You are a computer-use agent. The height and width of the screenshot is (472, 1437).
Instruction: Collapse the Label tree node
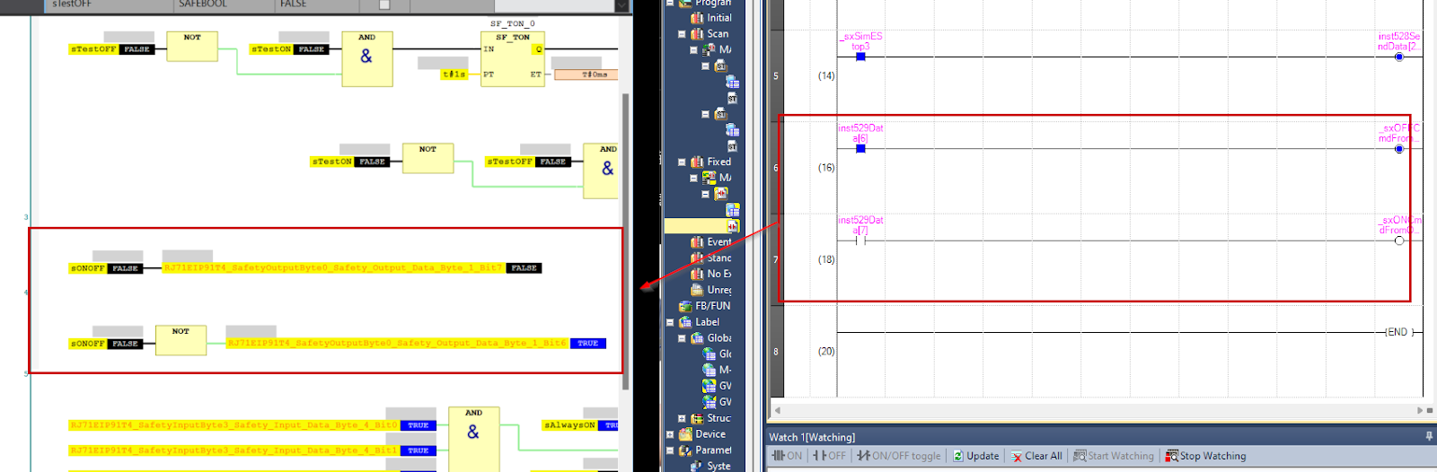pos(670,322)
